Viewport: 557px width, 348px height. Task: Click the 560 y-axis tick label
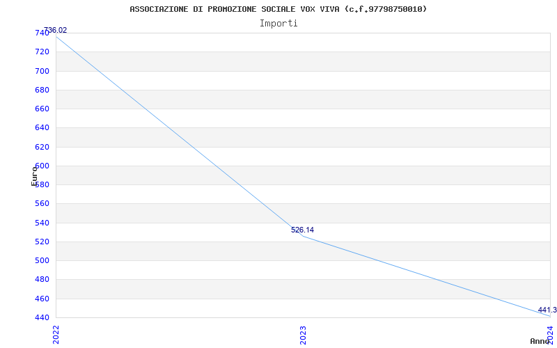point(42,204)
